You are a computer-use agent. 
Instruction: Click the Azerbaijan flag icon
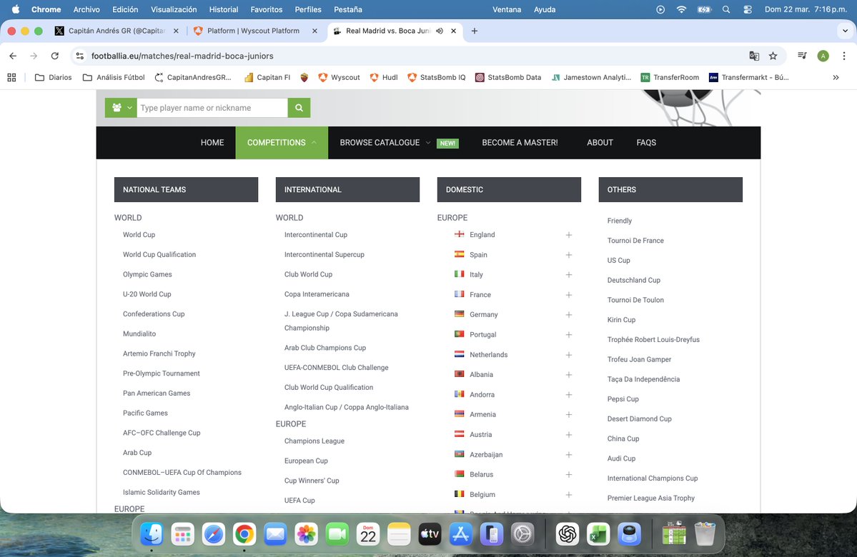pyautogui.click(x=459, y=453)
